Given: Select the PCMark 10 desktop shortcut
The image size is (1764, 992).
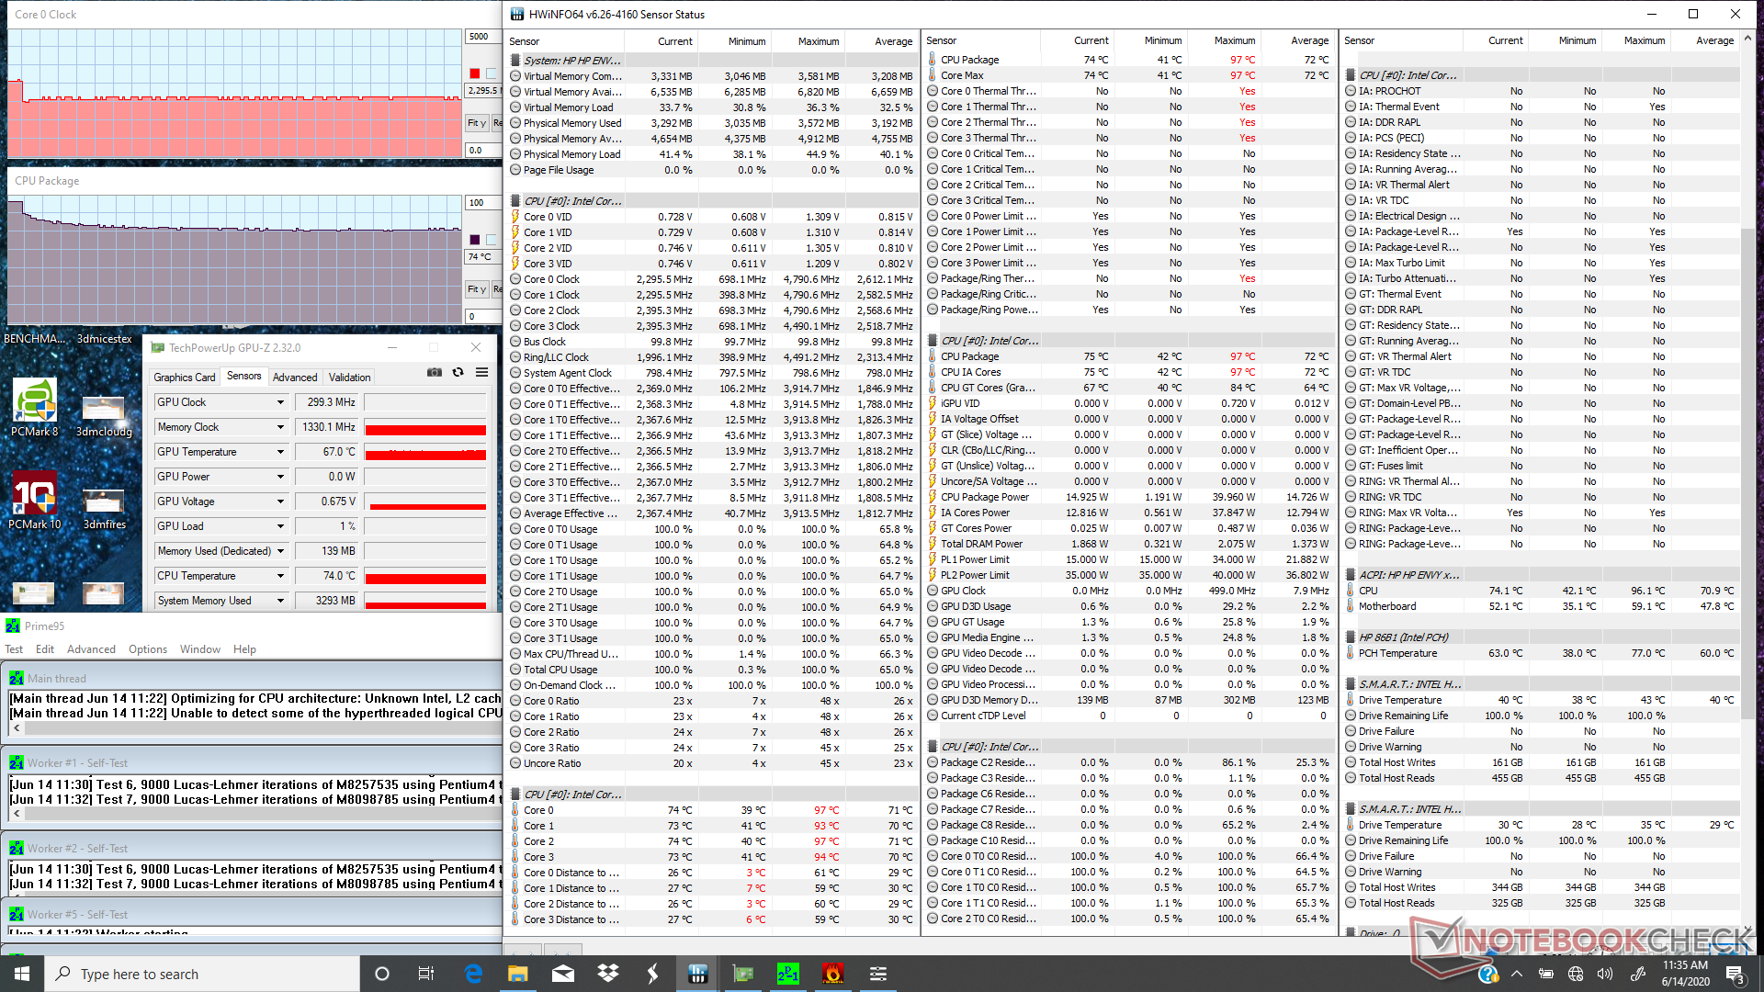Looking at the screenshot, I should (x=35, y=501).
